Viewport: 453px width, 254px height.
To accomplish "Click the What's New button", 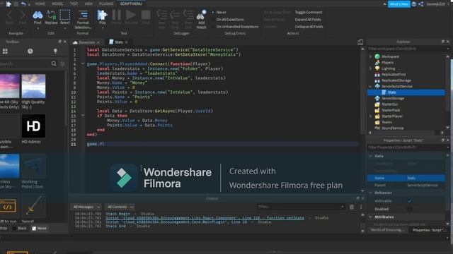I will pos(399,4).
